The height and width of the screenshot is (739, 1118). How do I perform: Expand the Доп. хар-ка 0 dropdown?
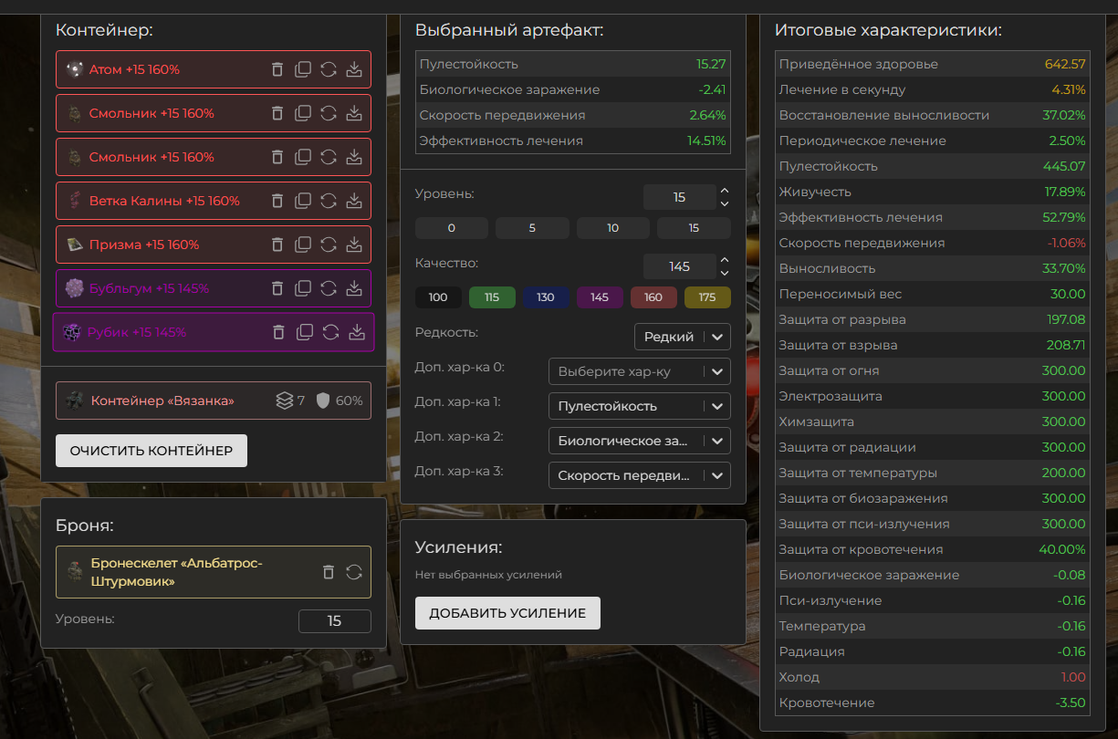639,372
